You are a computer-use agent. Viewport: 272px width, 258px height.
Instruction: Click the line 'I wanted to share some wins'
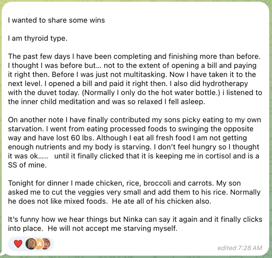pos(56,20)
